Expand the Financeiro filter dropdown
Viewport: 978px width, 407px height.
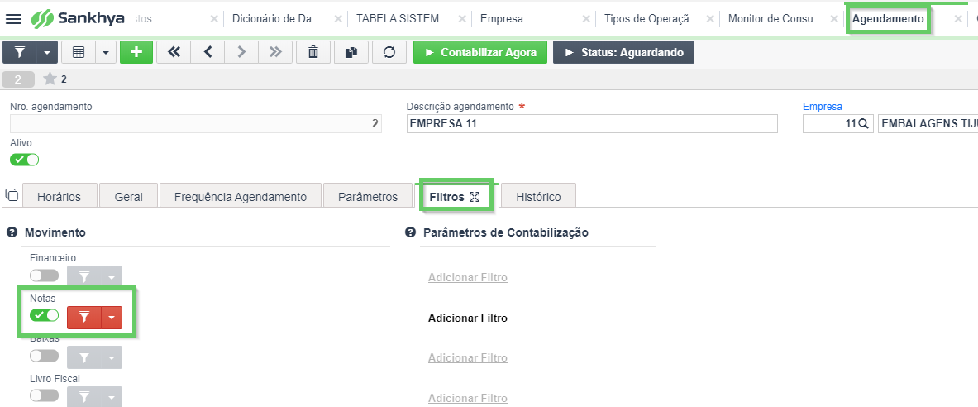click(112, 277)
